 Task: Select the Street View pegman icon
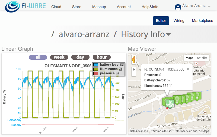coord(134,60)
